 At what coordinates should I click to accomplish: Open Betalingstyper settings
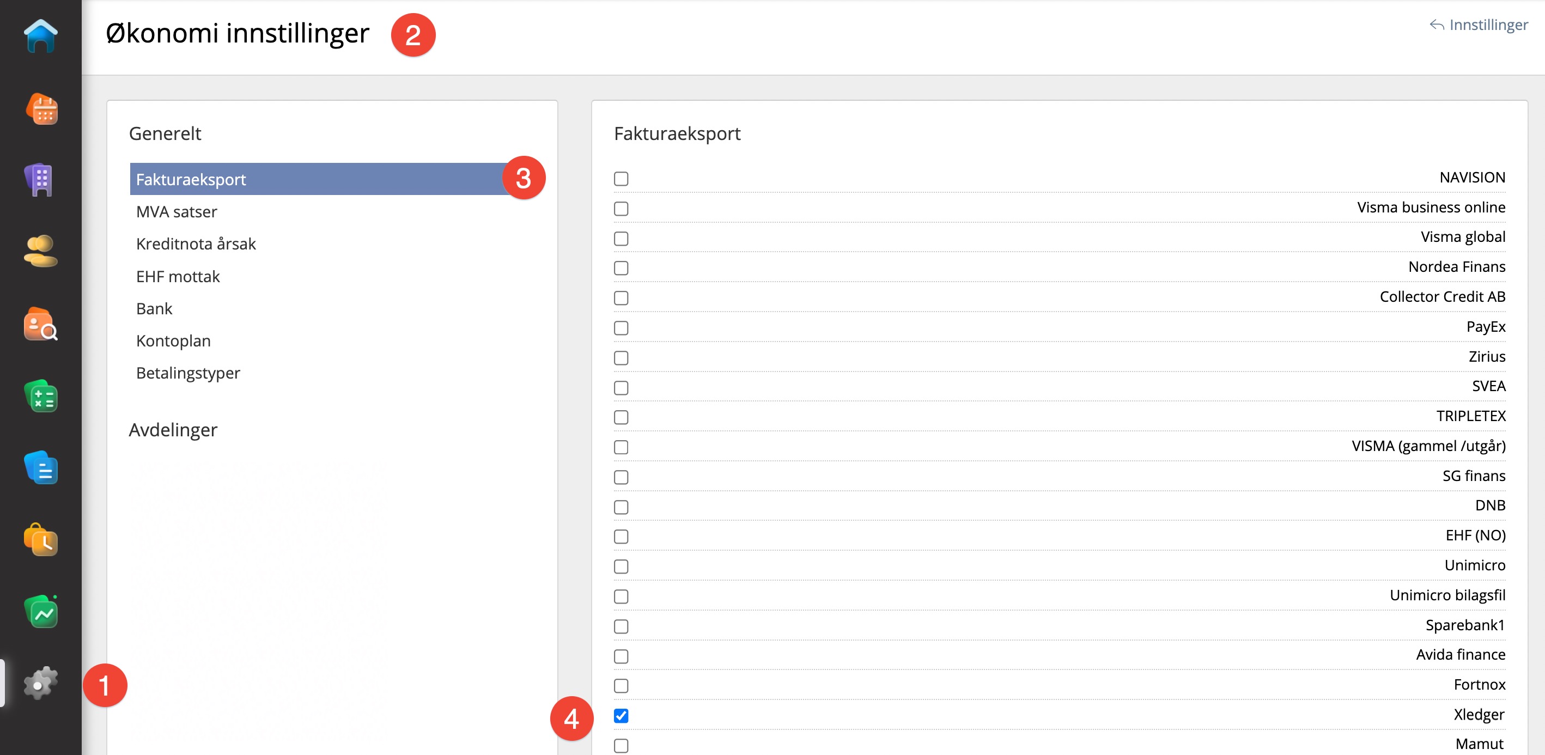(x=188, y=373)
